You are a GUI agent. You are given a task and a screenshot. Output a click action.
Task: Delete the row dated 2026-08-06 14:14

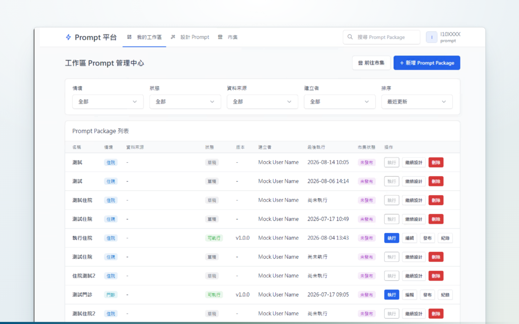coord(436,181)
